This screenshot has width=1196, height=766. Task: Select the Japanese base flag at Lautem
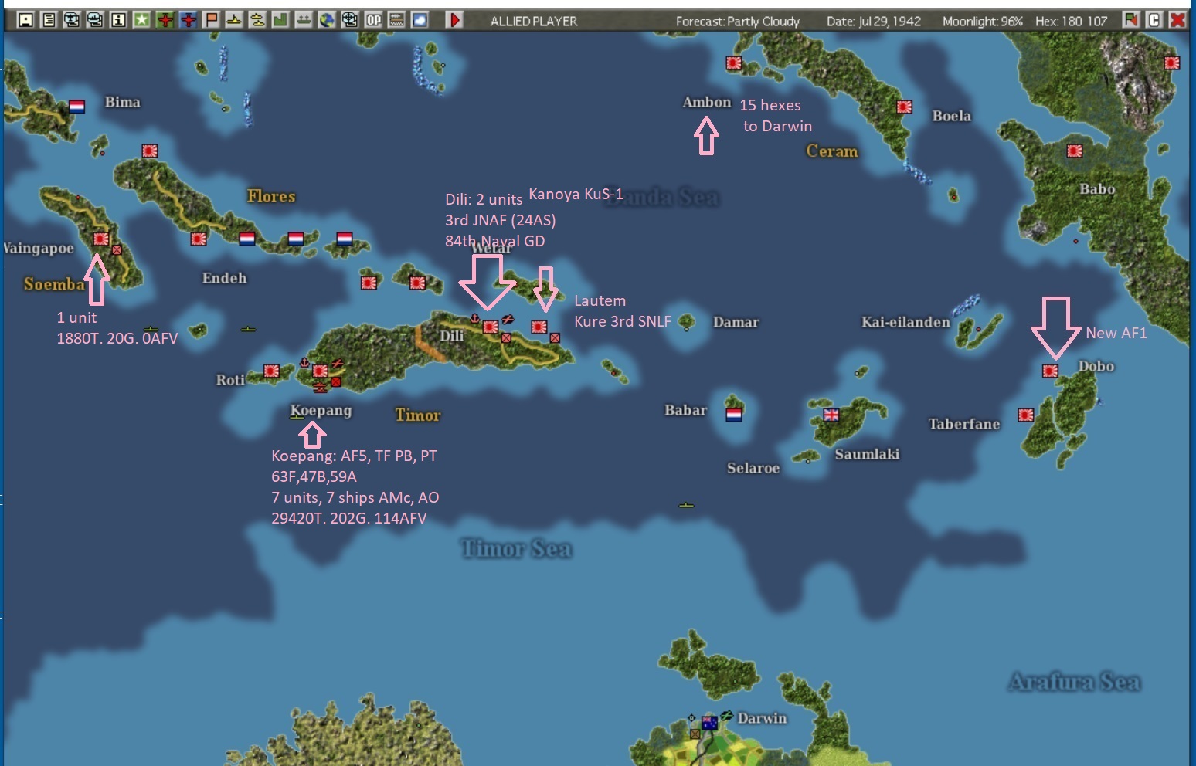point(539,327)
